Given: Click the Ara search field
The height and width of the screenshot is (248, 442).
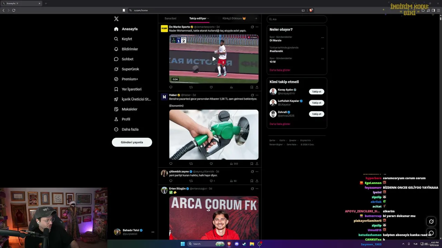Looking at the screenshot, I should tap(297, 19).
